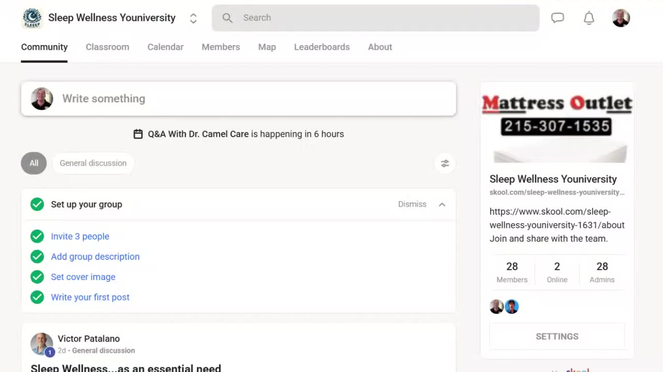Select the General discussion category filter
663x372 pixels.
93,163
